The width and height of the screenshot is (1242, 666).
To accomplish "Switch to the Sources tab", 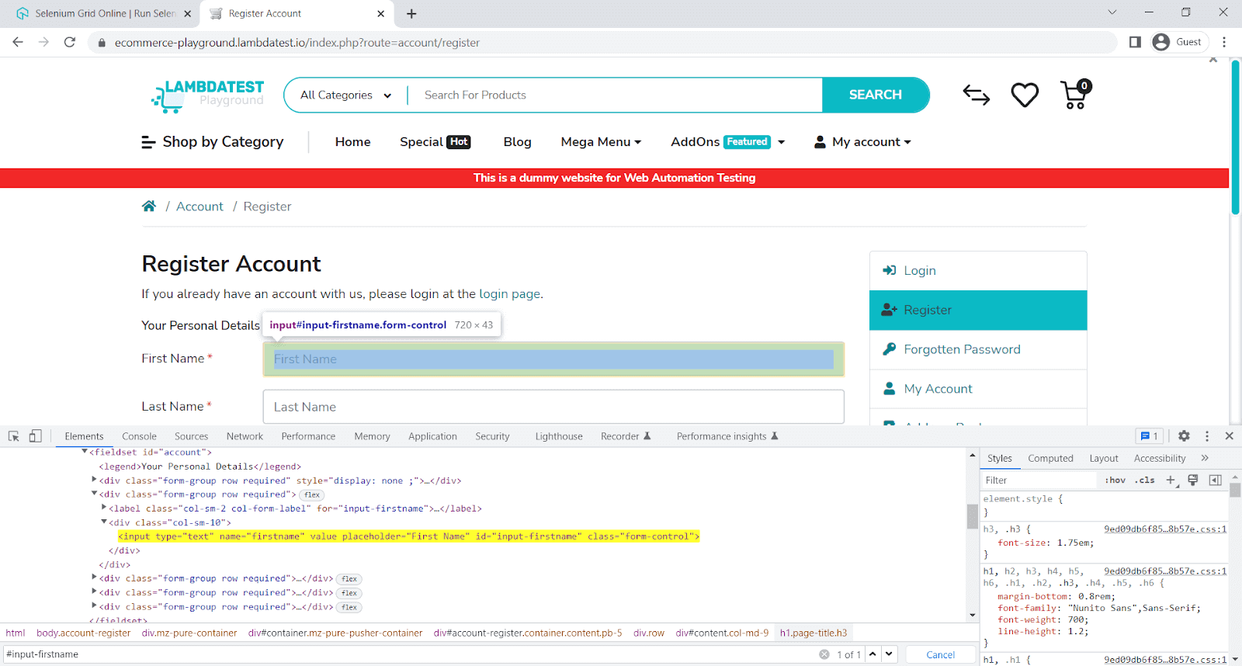I will [191, 436].
